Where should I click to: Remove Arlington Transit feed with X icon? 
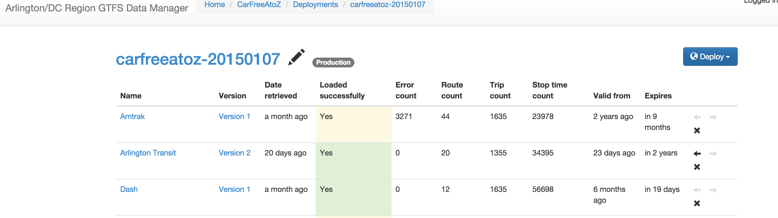(x=697, y=167)
